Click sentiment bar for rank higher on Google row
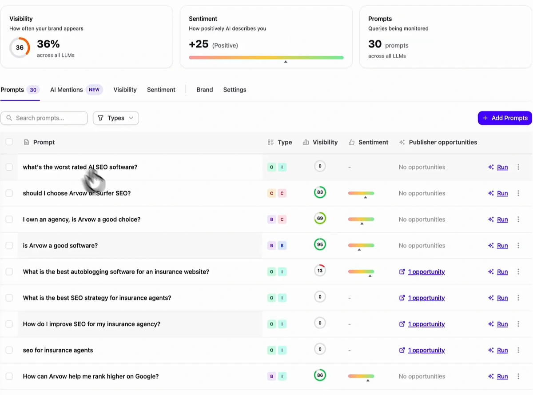The width and height of the screenshot is (533, 395). point(361,376)
